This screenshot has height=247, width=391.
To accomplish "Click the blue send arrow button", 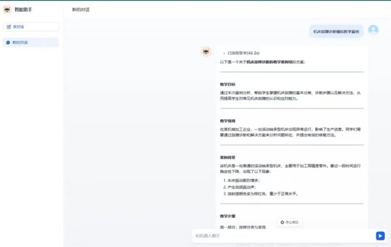I will (x=380, y=236).
